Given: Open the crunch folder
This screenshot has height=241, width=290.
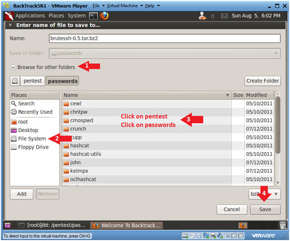Looking at the screenshot, I should point(147,129).
